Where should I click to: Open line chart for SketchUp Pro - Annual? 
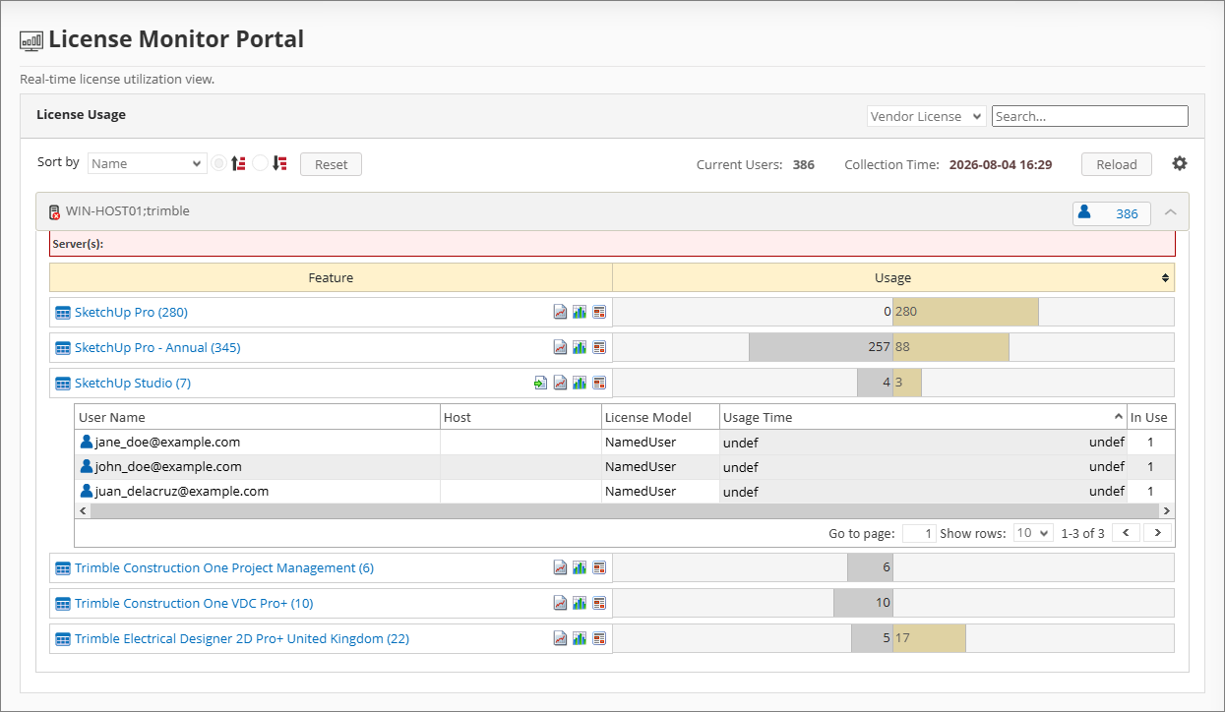[560, 348]
